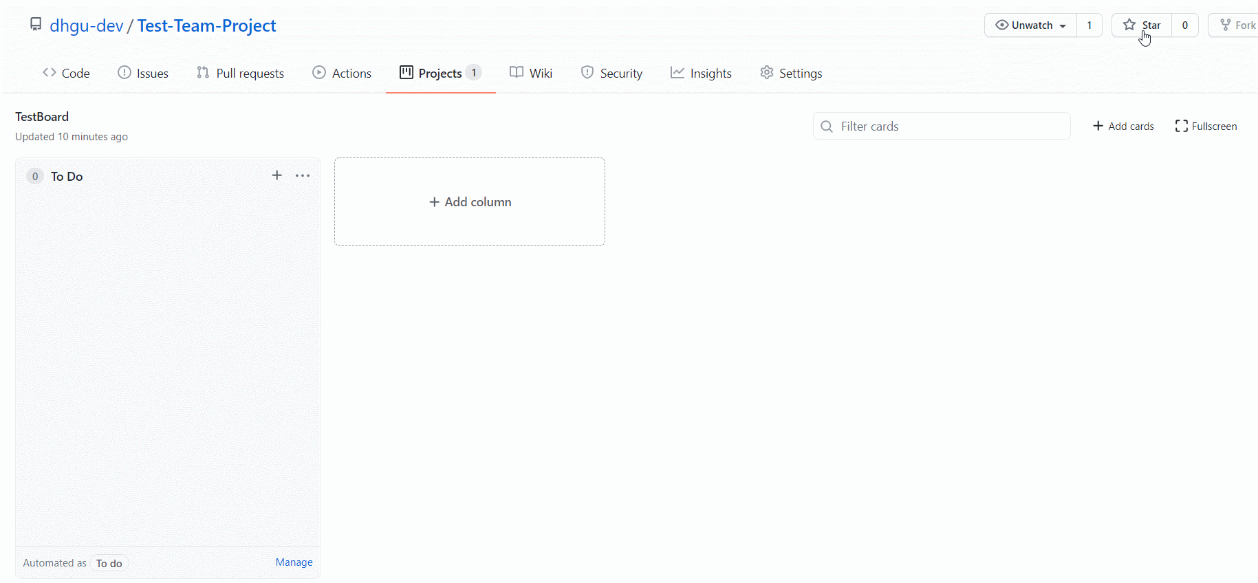Open the dhgu-dev owner link
Screen dimensions: 1258x583
pos(87,25)
